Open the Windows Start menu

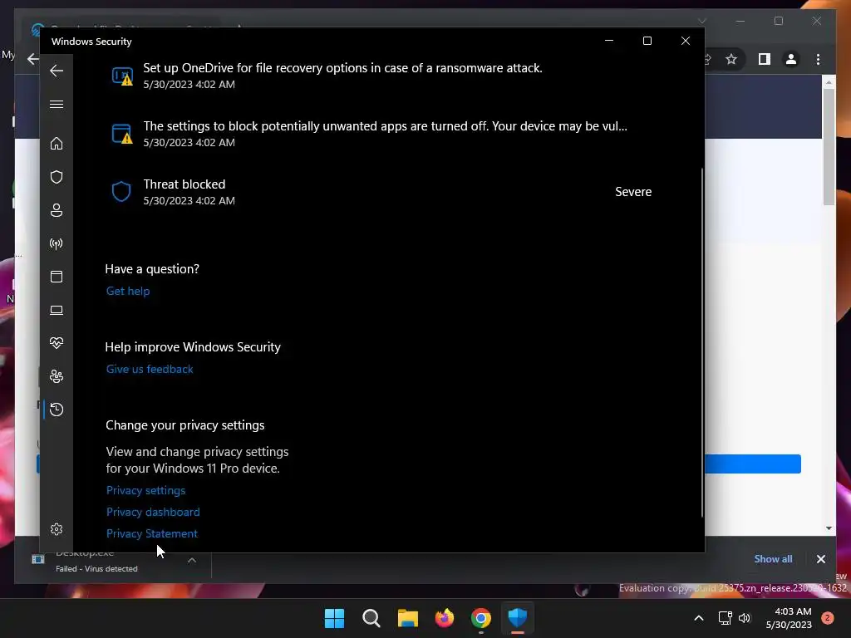(x=334, y=618)
